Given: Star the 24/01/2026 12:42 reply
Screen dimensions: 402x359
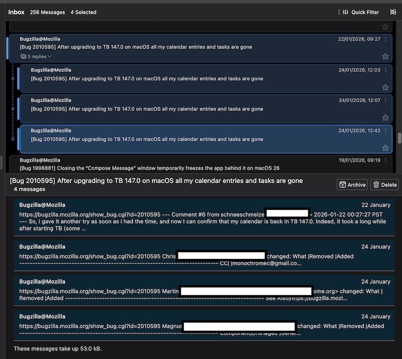Looking at the screenshot, I should 385,148.
